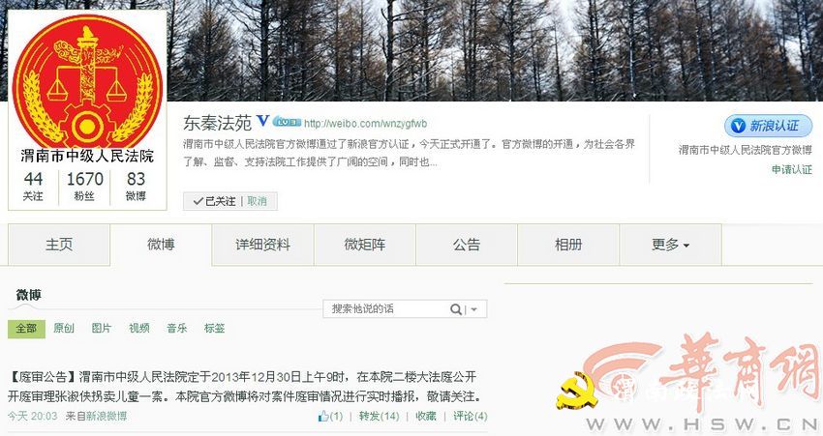Screen dimensions: 823x436
Task: Open the search options dropdown arrow
Action: (x=474, y=309)
